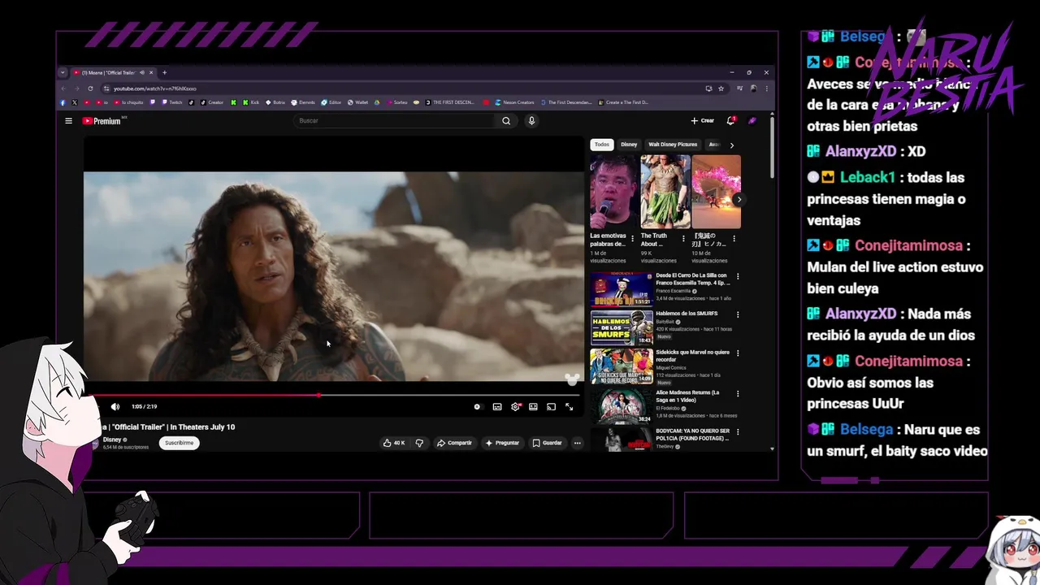Click the red playhead scrubber on timeline
Viewport: 1040px width, 585px height.
[319, 395]
